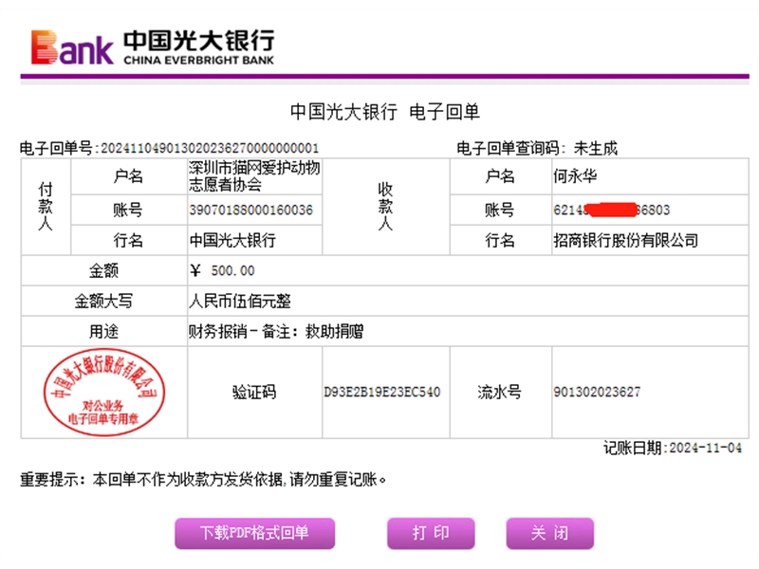
Task: Select verification code D93E2B19E23EC540
Action: 382,392
